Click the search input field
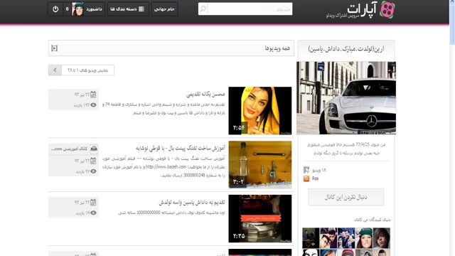455x256 pixels. coord(250,9)
